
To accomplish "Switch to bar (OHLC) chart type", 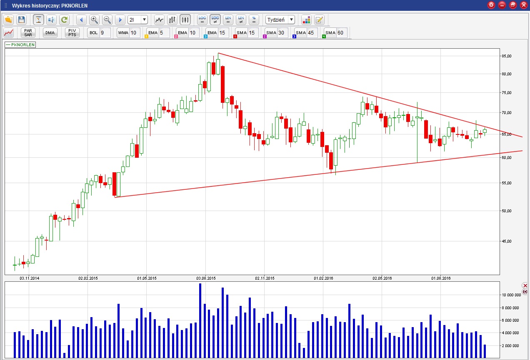I will 172,20.
